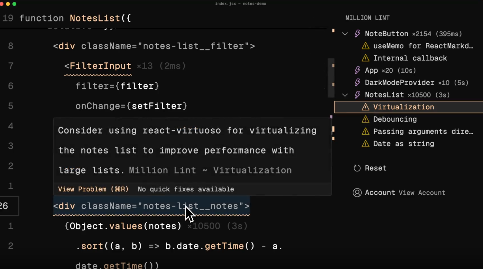Image resolution: width=483 pixels, height=269 pixels.
Task: Select the useMemo for ReactMarkd… problem
Action: coord(423,46)
